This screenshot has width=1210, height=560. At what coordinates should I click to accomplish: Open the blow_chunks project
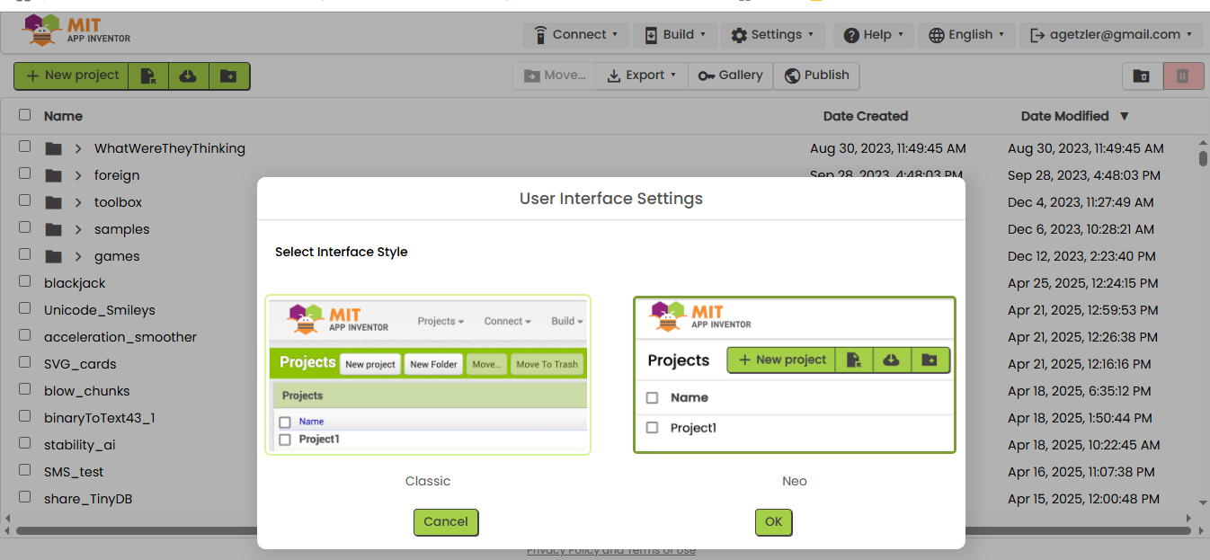[x=87, y=391]
